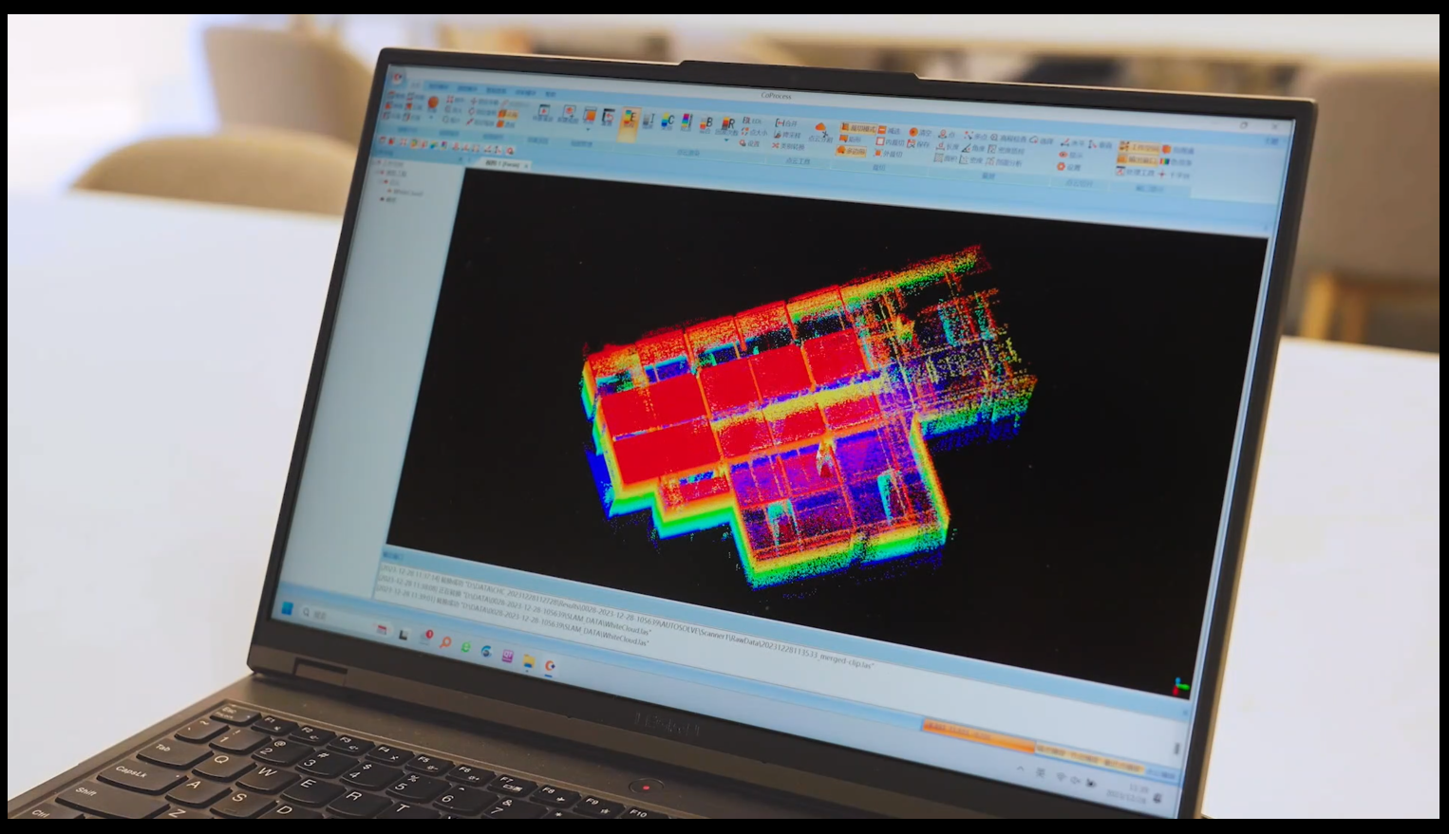Select the 视图 1 viewport tab
This screenshot has height=834, width=1449.
click(x=502, y=164)
